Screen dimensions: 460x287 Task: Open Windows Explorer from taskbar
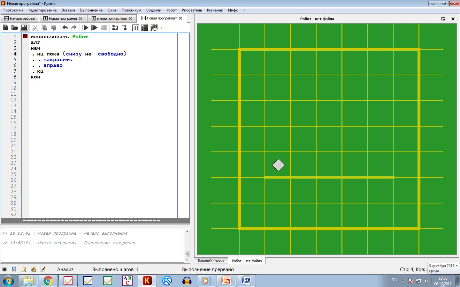click(x=28, y=281)
